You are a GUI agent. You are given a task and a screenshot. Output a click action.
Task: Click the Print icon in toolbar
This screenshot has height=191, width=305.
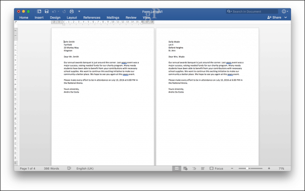point(71,11)
